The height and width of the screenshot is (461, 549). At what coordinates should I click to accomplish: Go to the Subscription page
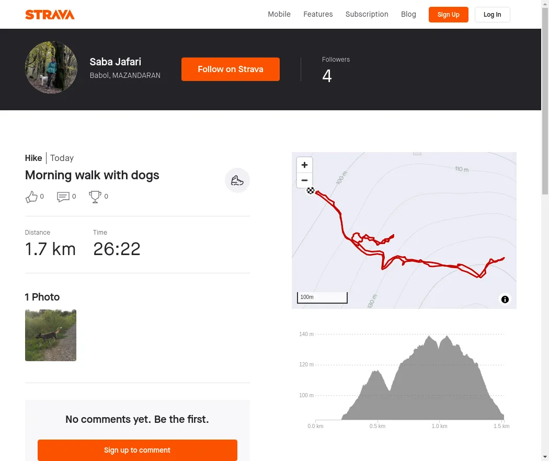tap(367, 14)
